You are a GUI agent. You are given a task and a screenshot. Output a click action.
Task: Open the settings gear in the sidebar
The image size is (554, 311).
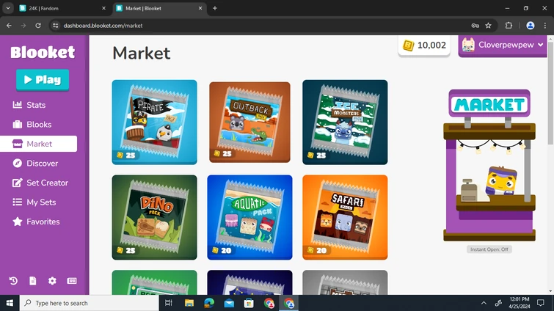pyautogui.click(x=52, y=281)
